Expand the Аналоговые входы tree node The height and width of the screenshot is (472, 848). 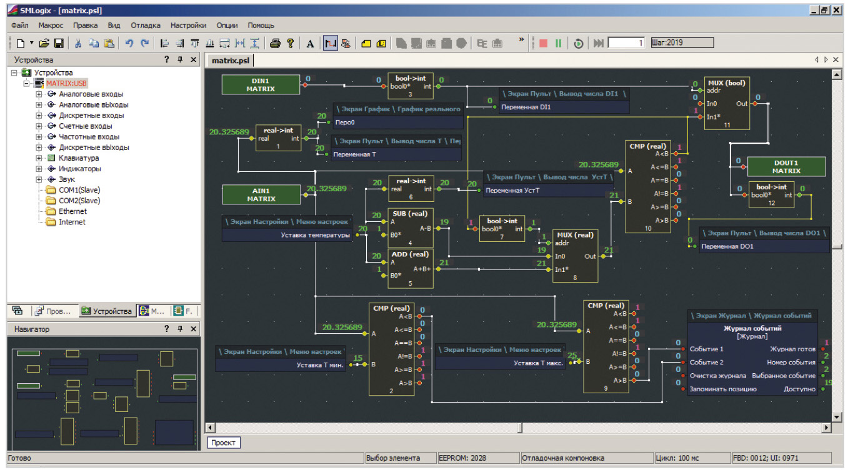(x=39, y=94)
